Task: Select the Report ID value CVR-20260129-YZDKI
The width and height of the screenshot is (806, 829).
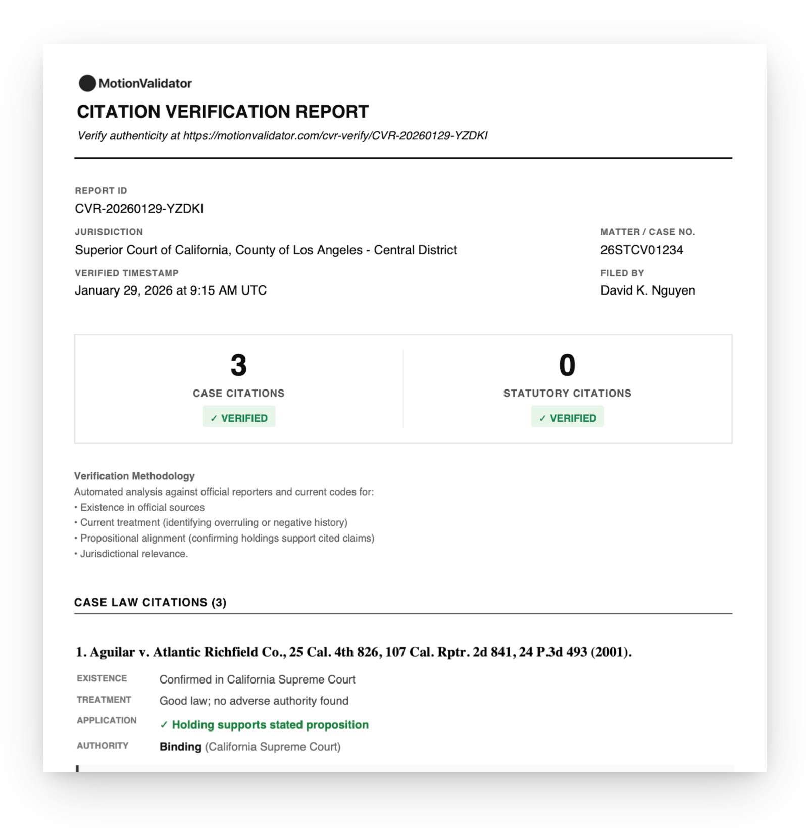Action: coord(139,209)
